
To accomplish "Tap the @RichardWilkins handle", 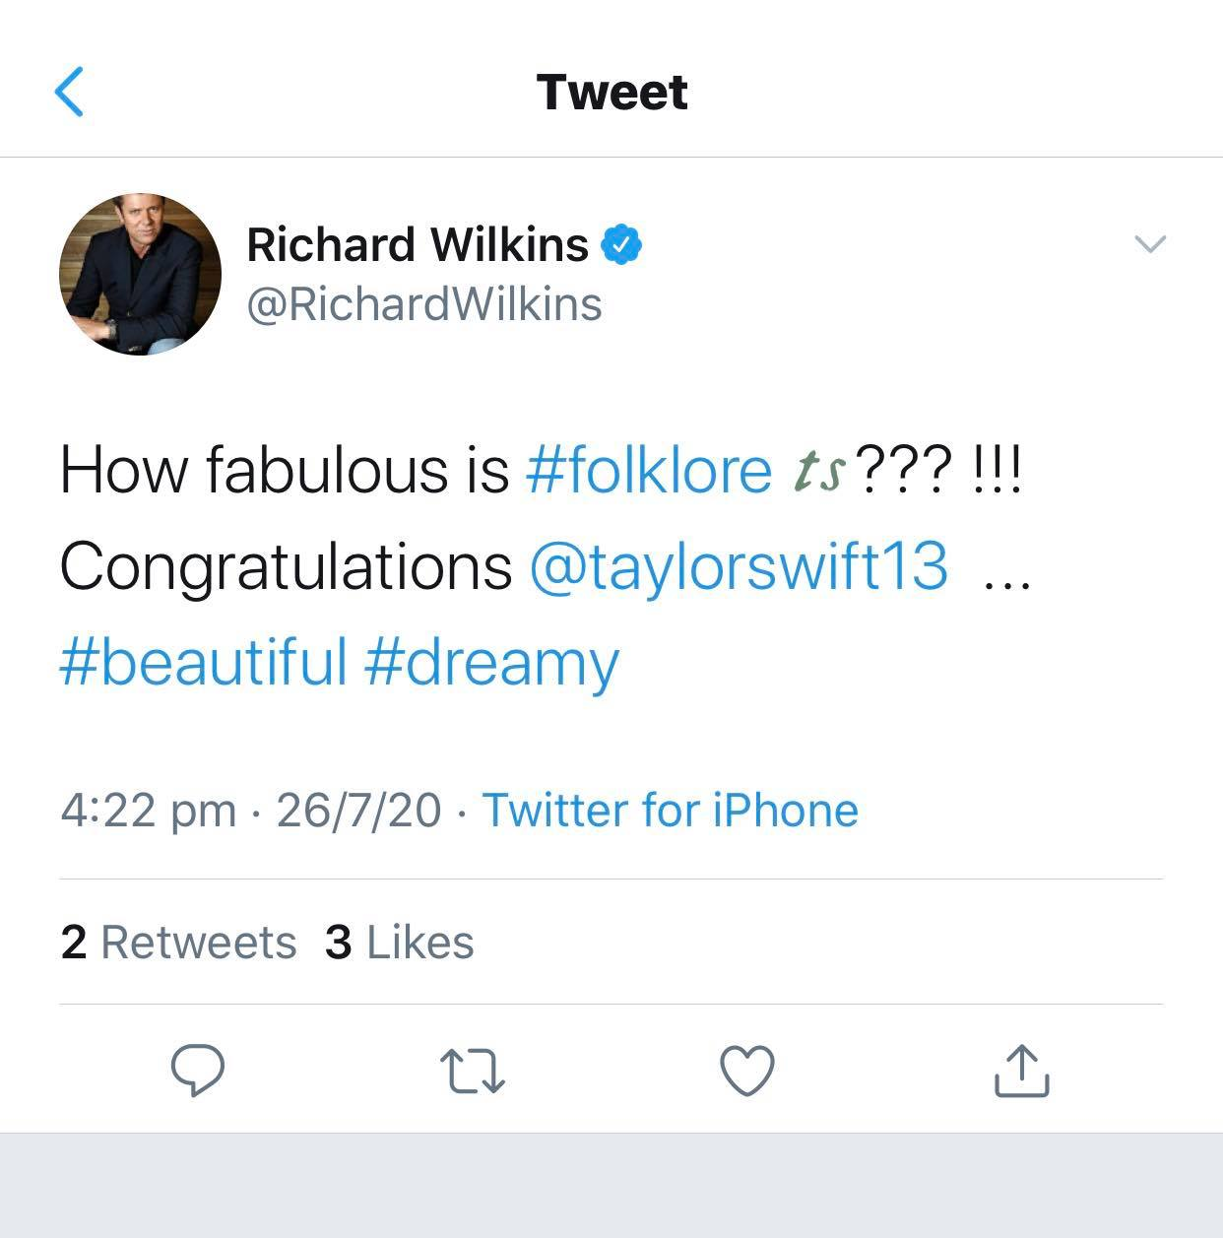I will click(x=423, y=304).
